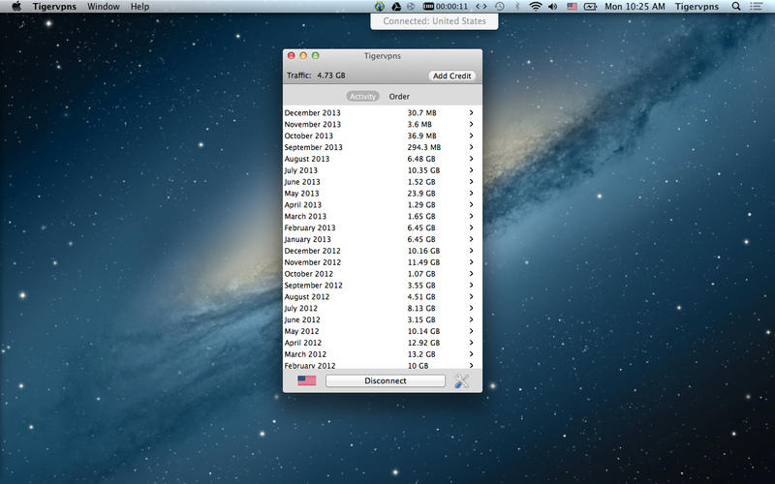The image size is (775, 484).
Task: Switch to the Activity tab
Action: (362, 96)
